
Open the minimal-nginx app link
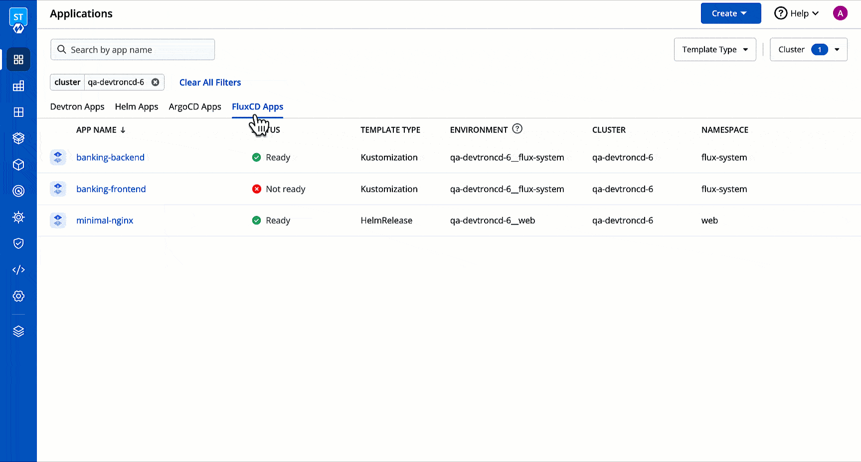click(105, 221)
